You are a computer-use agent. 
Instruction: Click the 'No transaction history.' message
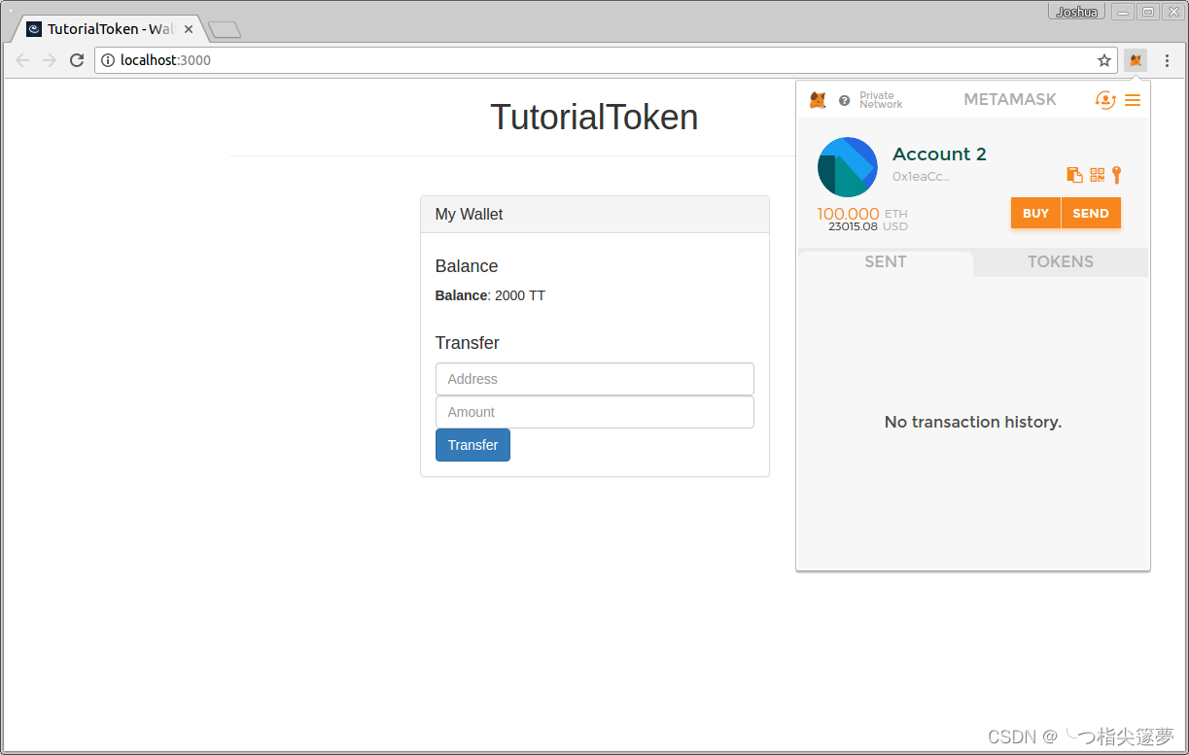point(973,422)
